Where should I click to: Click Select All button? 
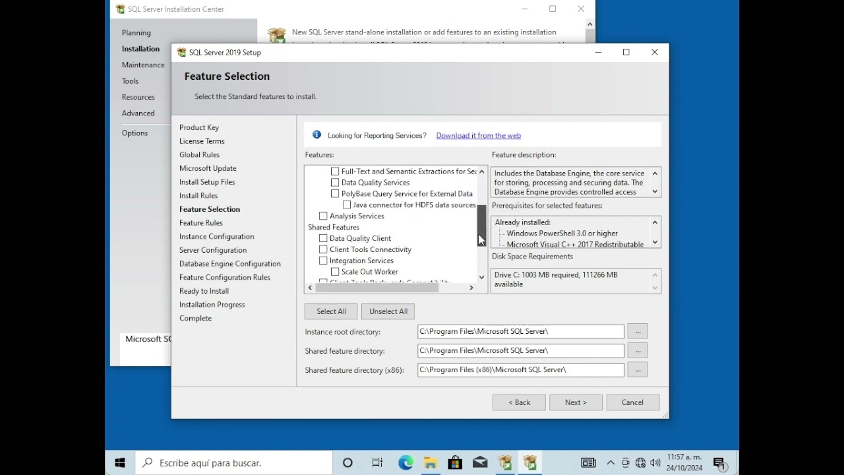(331, 311)
